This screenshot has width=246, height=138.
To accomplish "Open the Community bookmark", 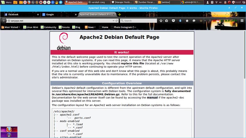I will pyautogui.click(x=48, y=27).
